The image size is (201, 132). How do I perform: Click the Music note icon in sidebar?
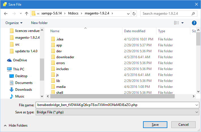click(x=12, y=96)
